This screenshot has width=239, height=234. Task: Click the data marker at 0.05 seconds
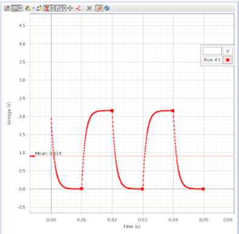203,189
